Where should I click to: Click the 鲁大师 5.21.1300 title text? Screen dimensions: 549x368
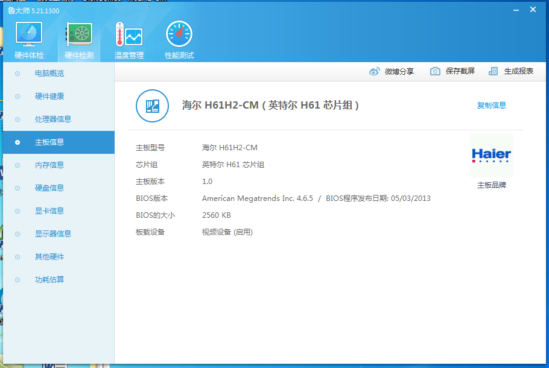click(34, 11)
